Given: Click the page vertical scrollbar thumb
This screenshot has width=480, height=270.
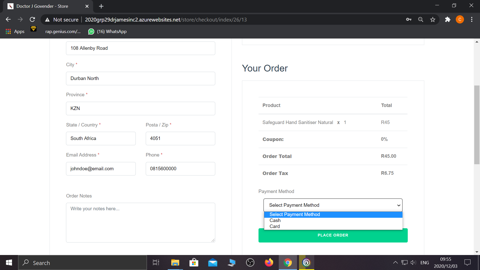Looking at the screenshot, I should point(477,125).
